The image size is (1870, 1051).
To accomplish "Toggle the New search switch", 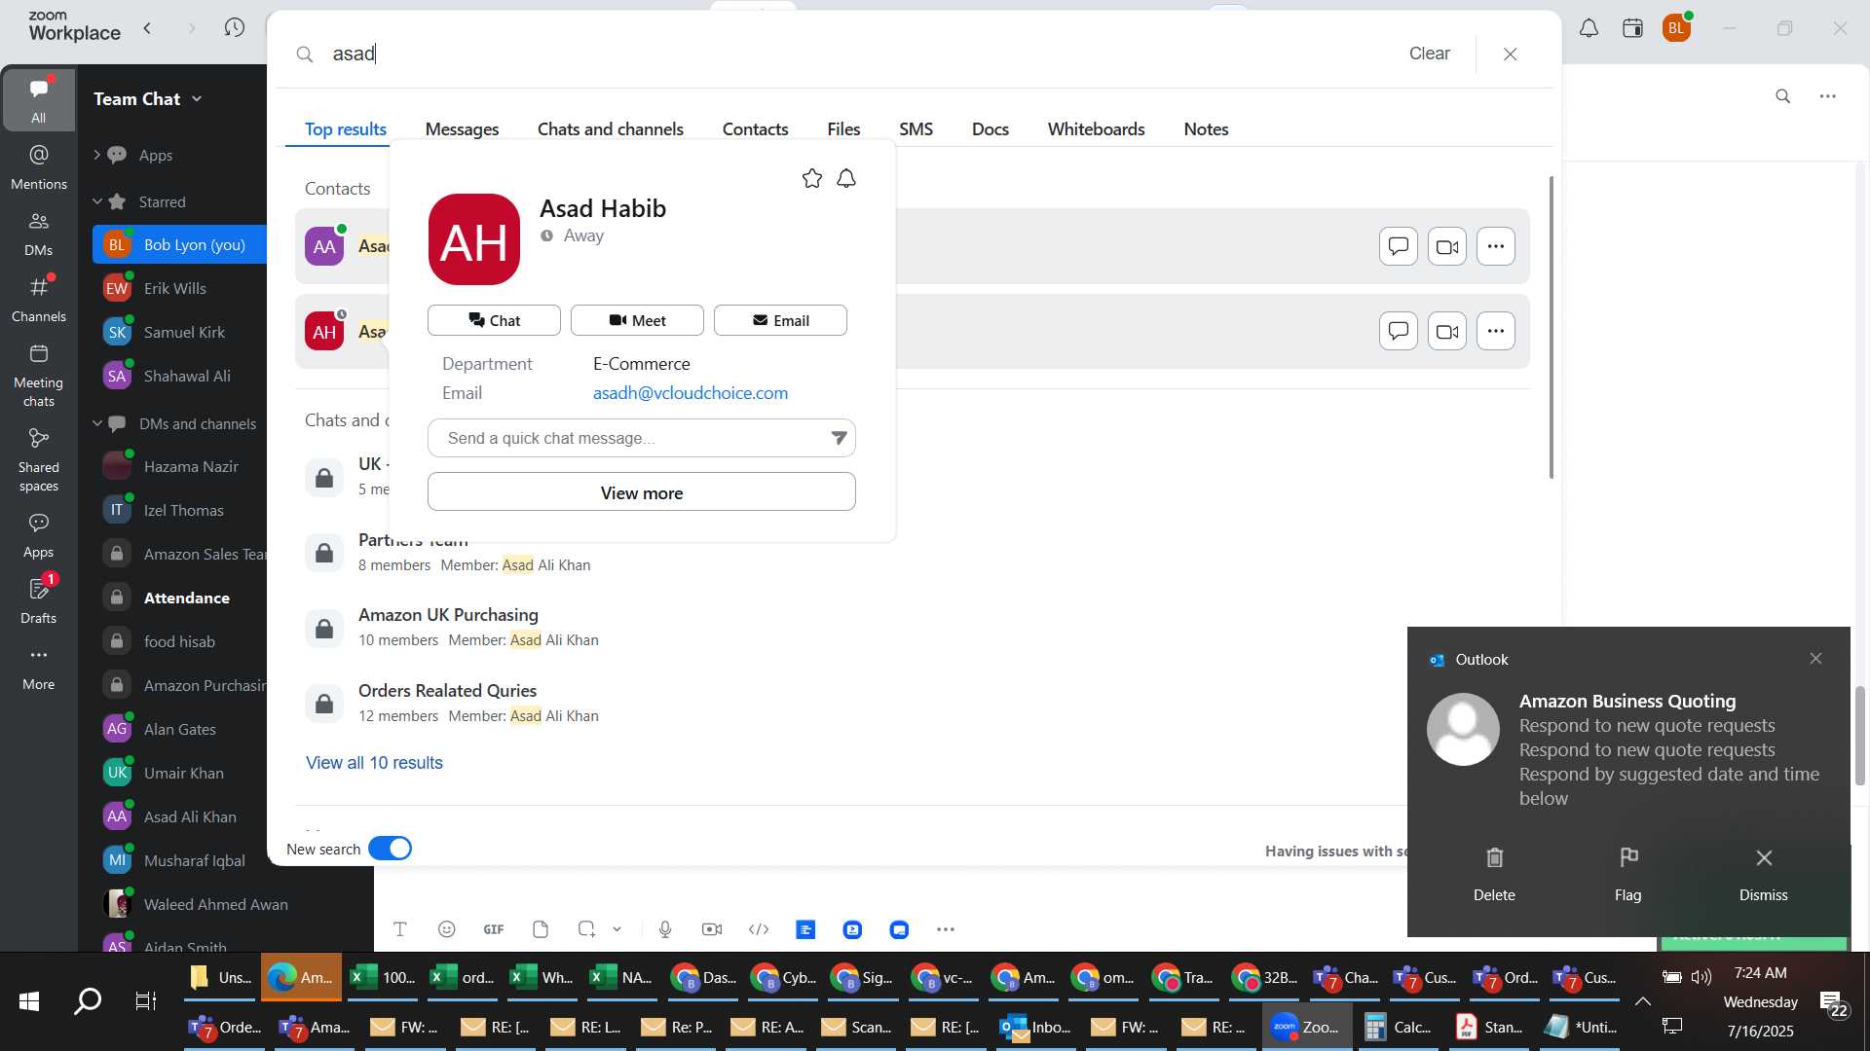I will point(390,849).
